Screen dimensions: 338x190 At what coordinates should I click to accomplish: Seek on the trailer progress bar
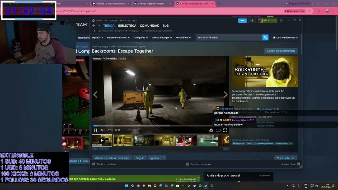pos(160,126)
